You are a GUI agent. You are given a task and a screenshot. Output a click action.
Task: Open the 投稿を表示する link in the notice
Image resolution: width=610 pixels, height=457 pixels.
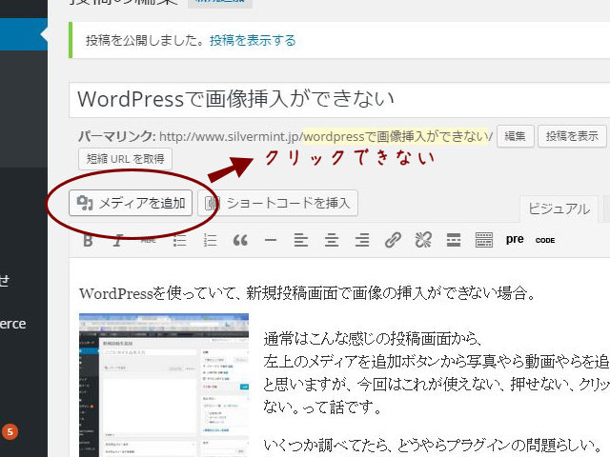pyautogui.click(x=253, y=40)
